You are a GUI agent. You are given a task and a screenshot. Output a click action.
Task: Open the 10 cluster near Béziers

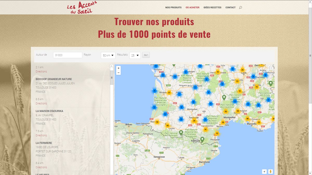click(x=223, y=122)
